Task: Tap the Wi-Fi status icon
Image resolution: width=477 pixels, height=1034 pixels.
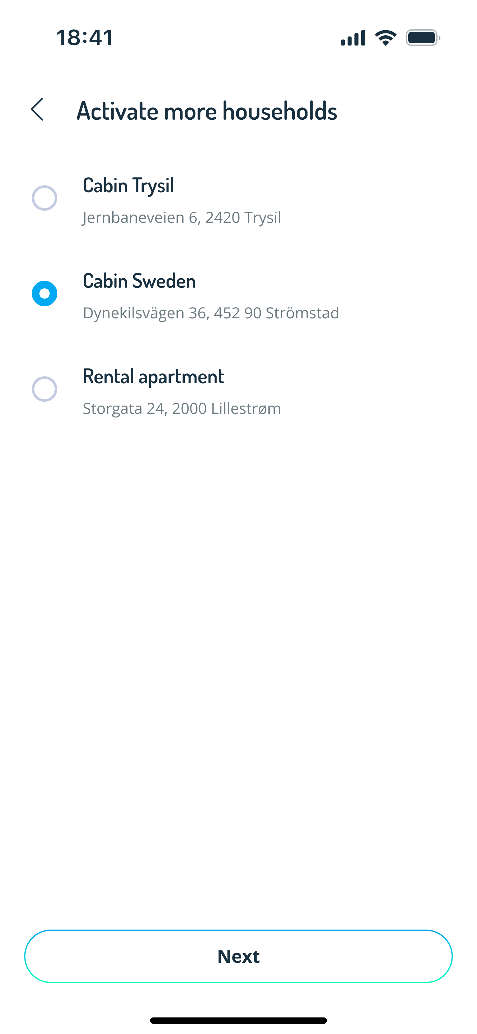Action: tap(385, 38)
